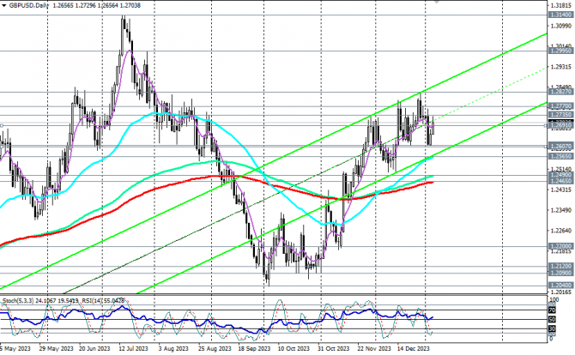575x355 pixels.
Task: Select the 1.27350 price level label
Action: click(560, 115)
